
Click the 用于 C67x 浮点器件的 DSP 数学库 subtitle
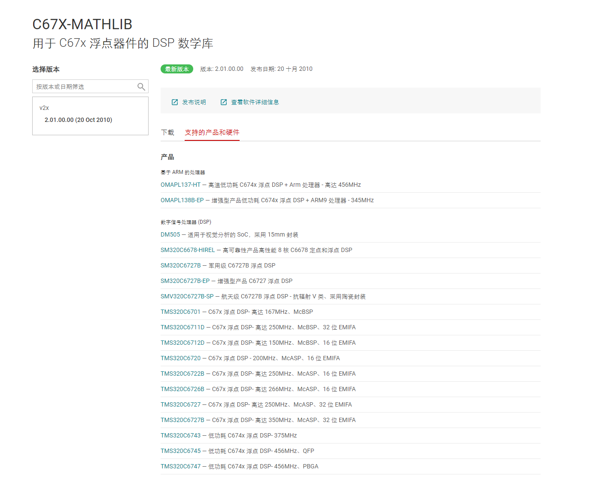(123, 43)
